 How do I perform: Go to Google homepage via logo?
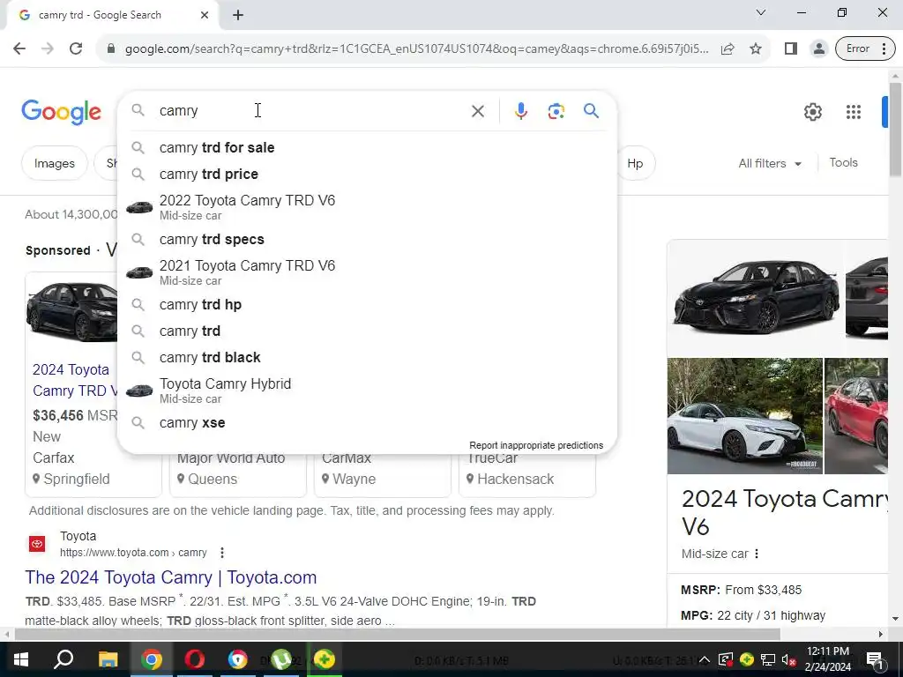[61, 112]
